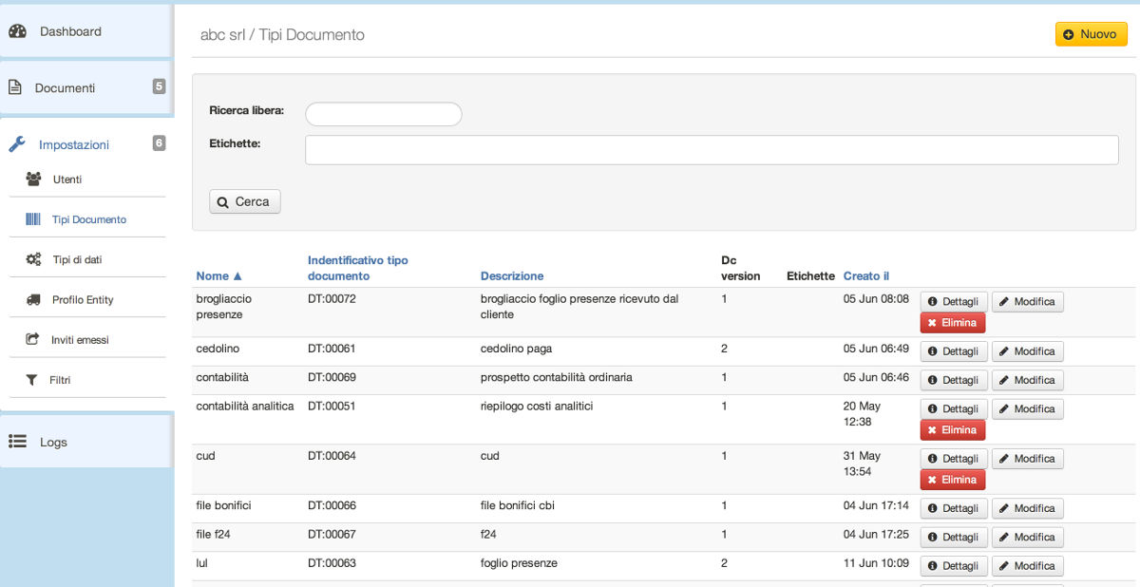
Task: Click the Inviti emessi share icon
Action: click(33, 339)
